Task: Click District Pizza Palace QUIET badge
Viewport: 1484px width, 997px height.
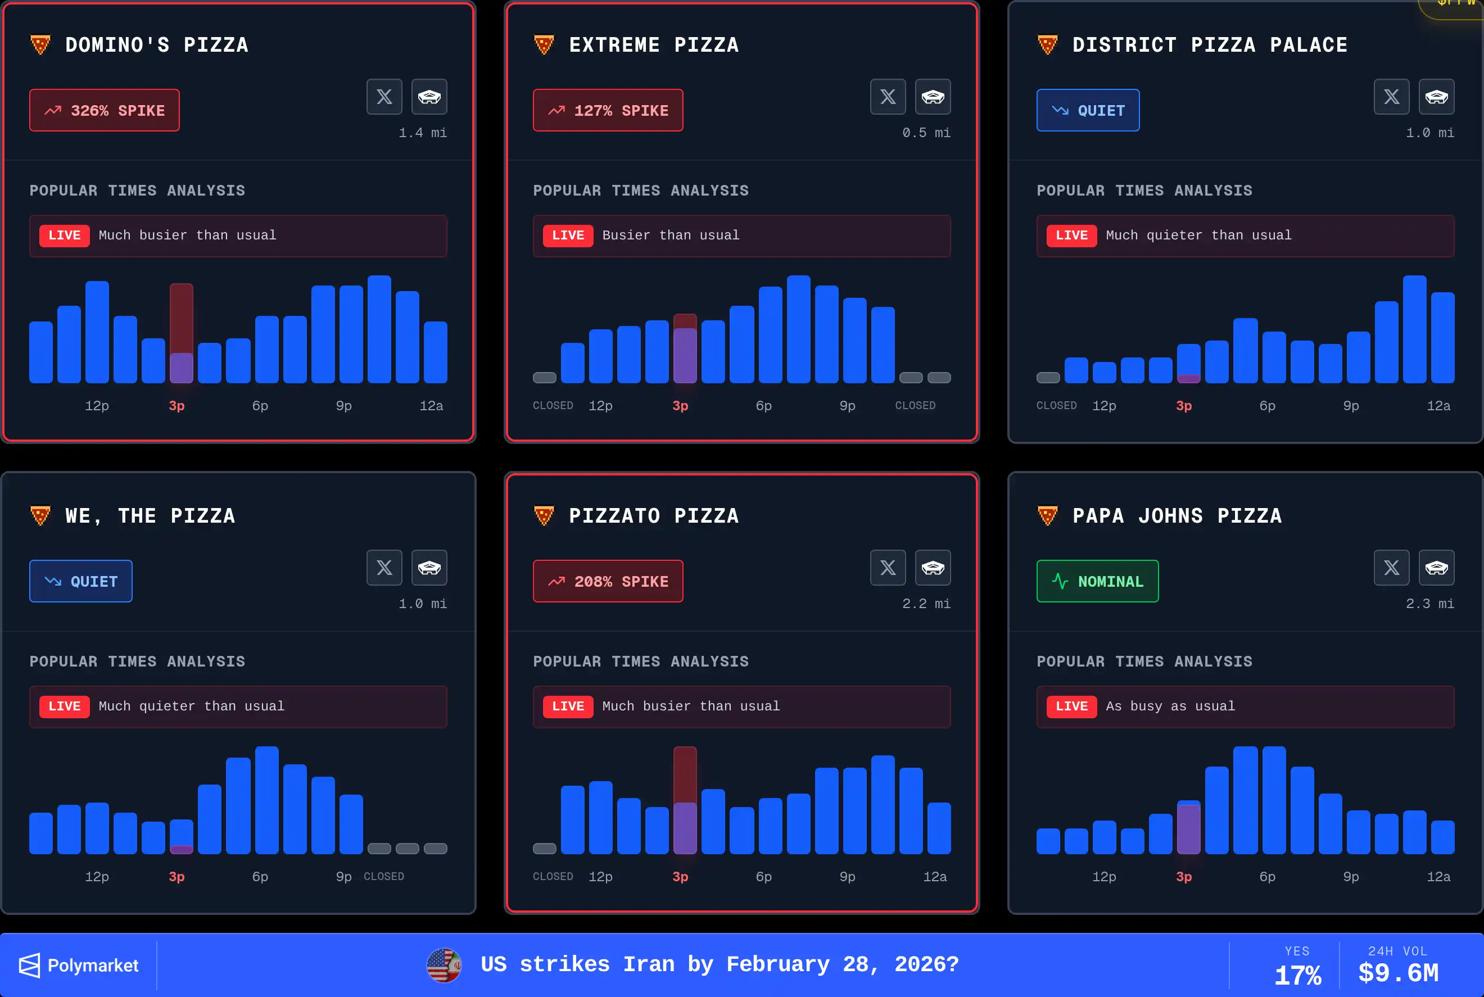Action: (1088, 110)
